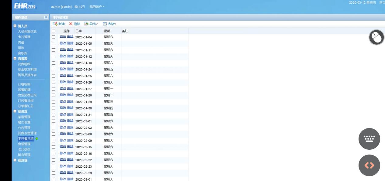Open the floating keyboard button
385x181 pixels.
(x=369, y=139)
